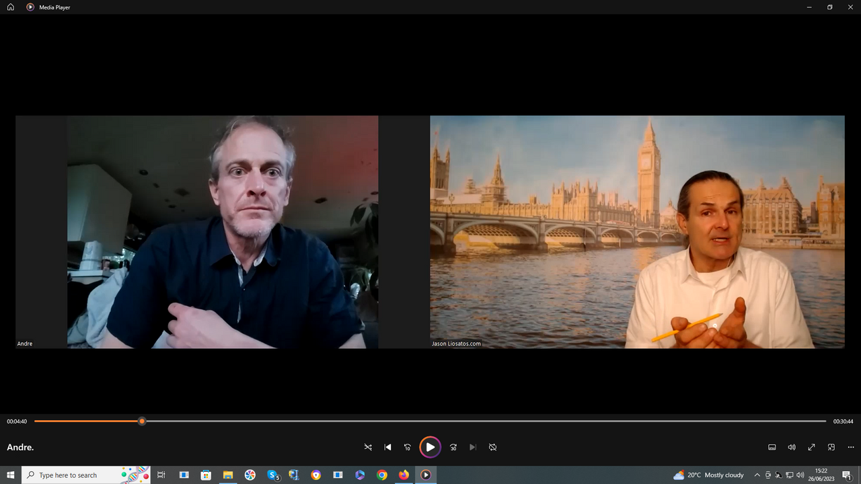This screenshot has height=484, width=861.
Task: Show hidden system tray icons
Action: click(757, 475)
